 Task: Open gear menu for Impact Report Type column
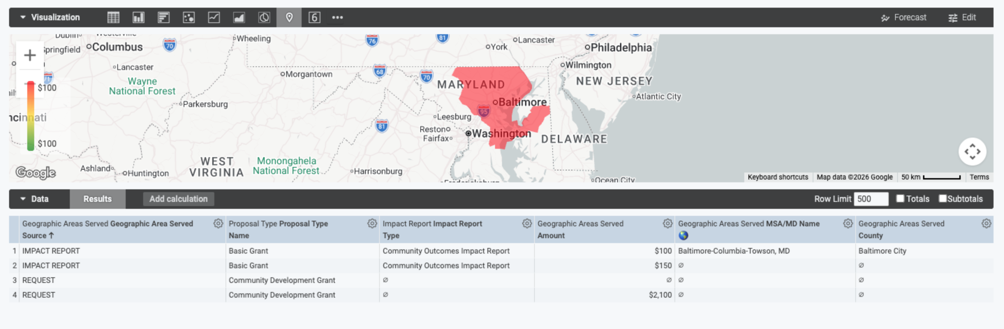(x=526, y=224)
